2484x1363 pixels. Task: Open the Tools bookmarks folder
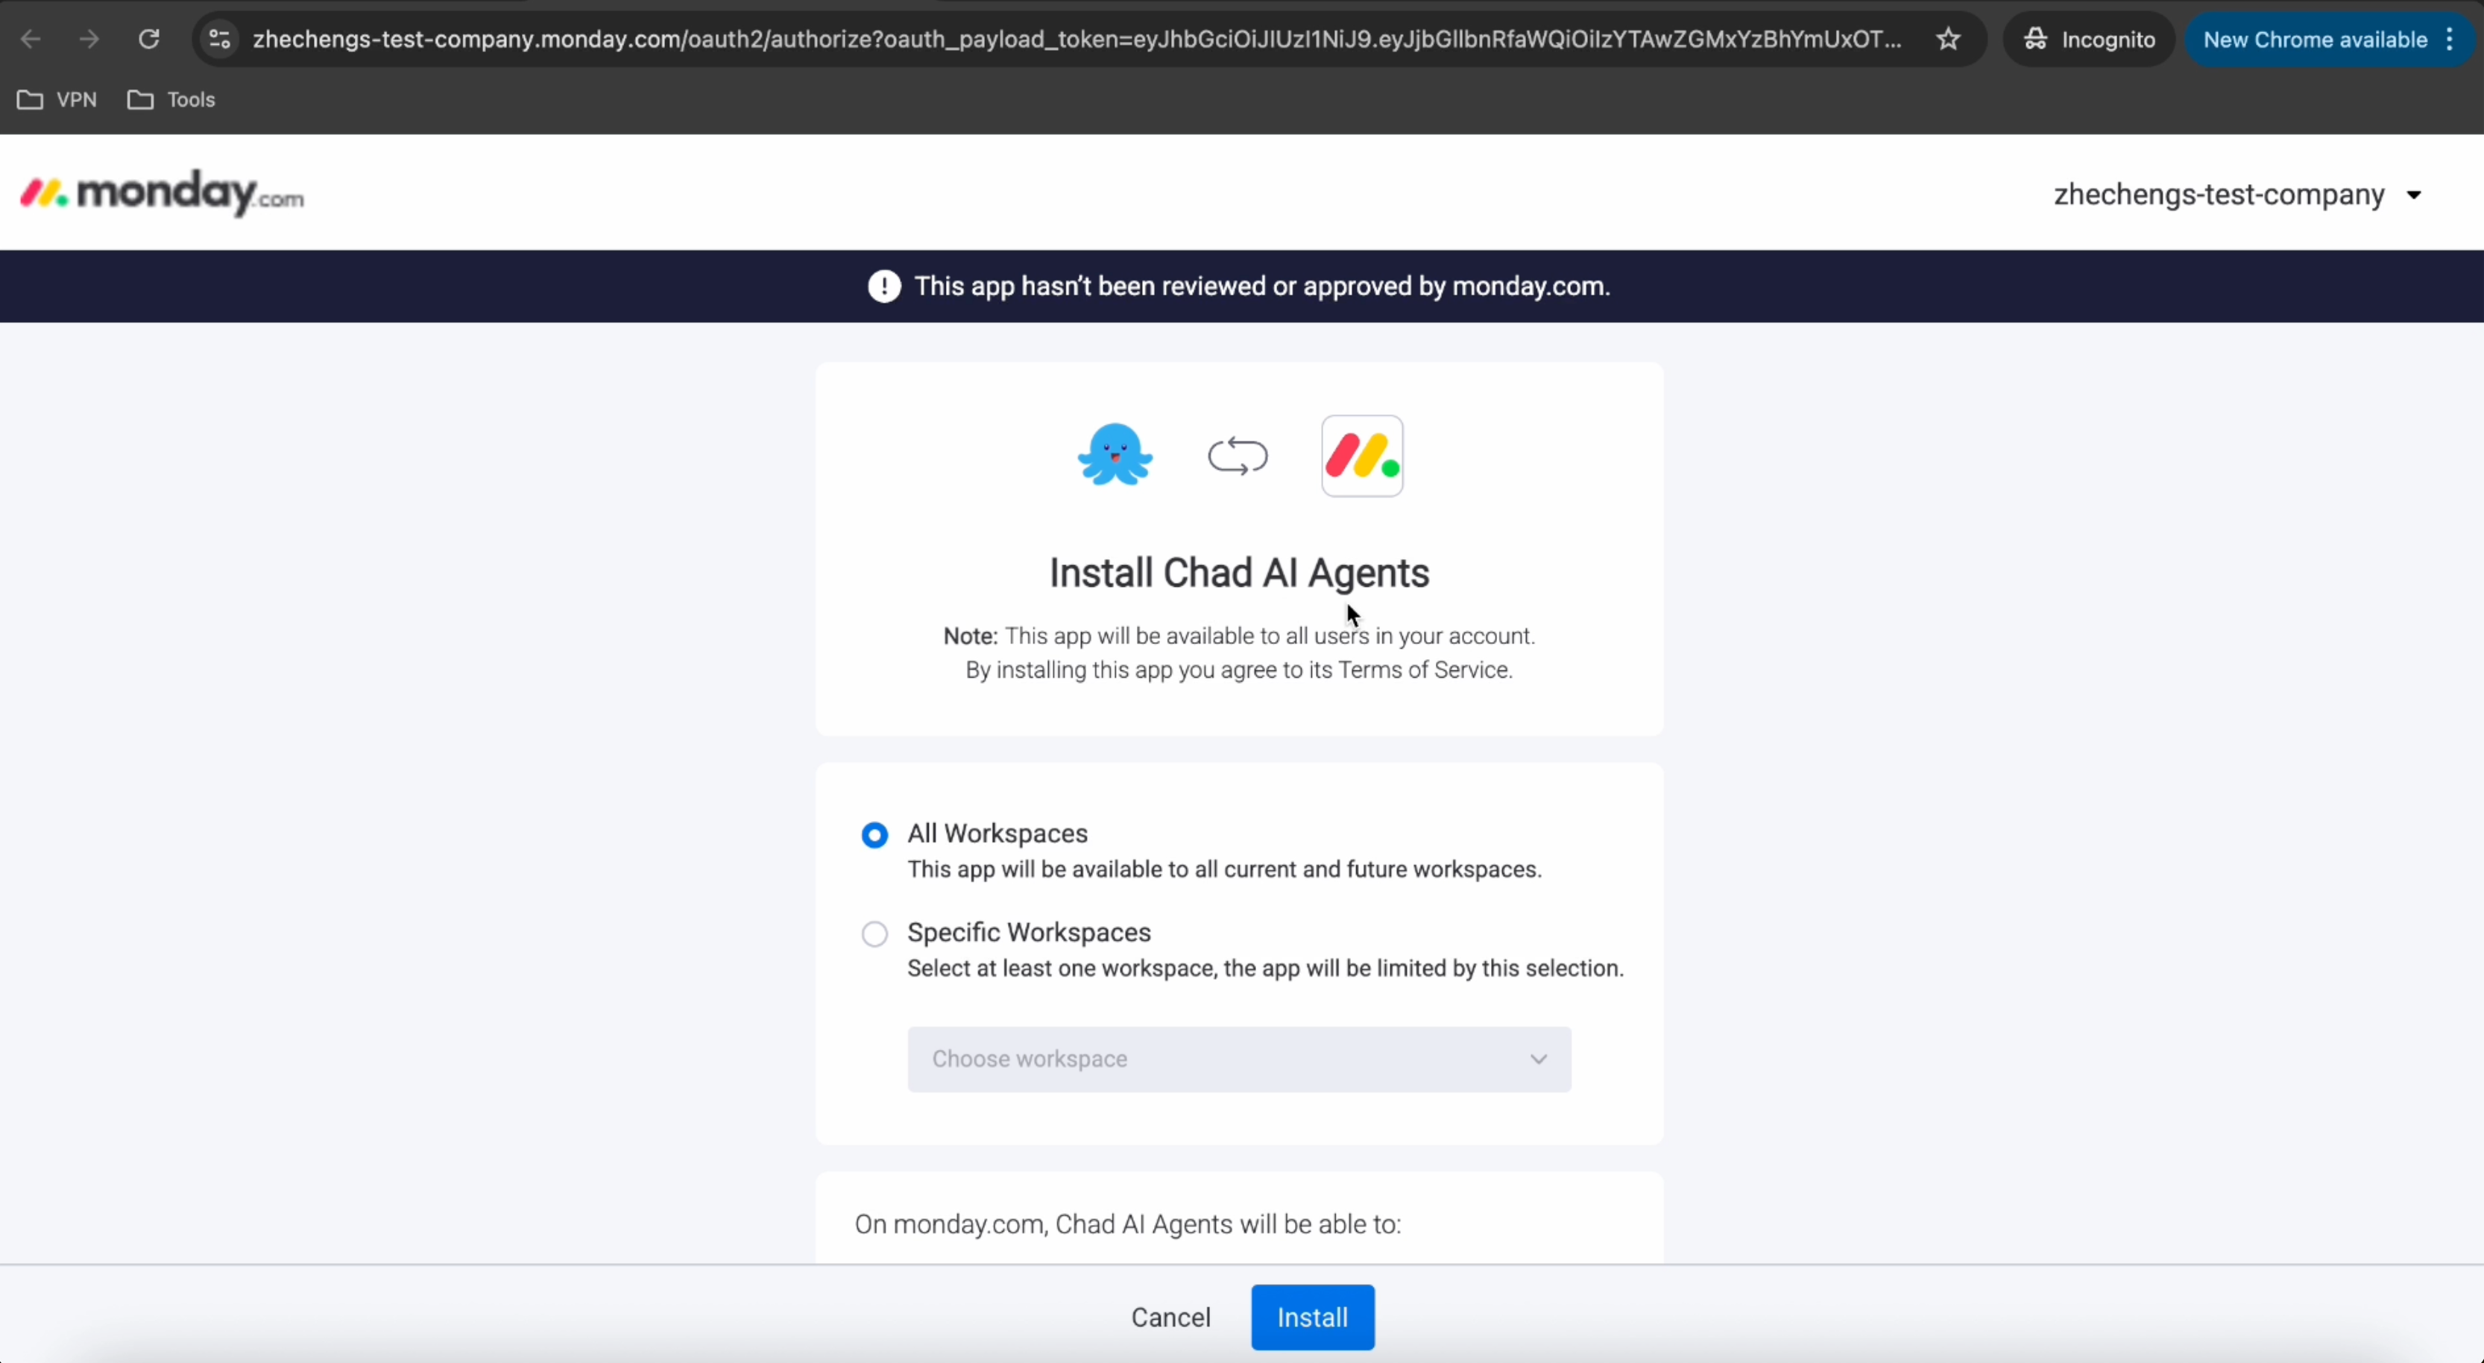click(171, 99)
